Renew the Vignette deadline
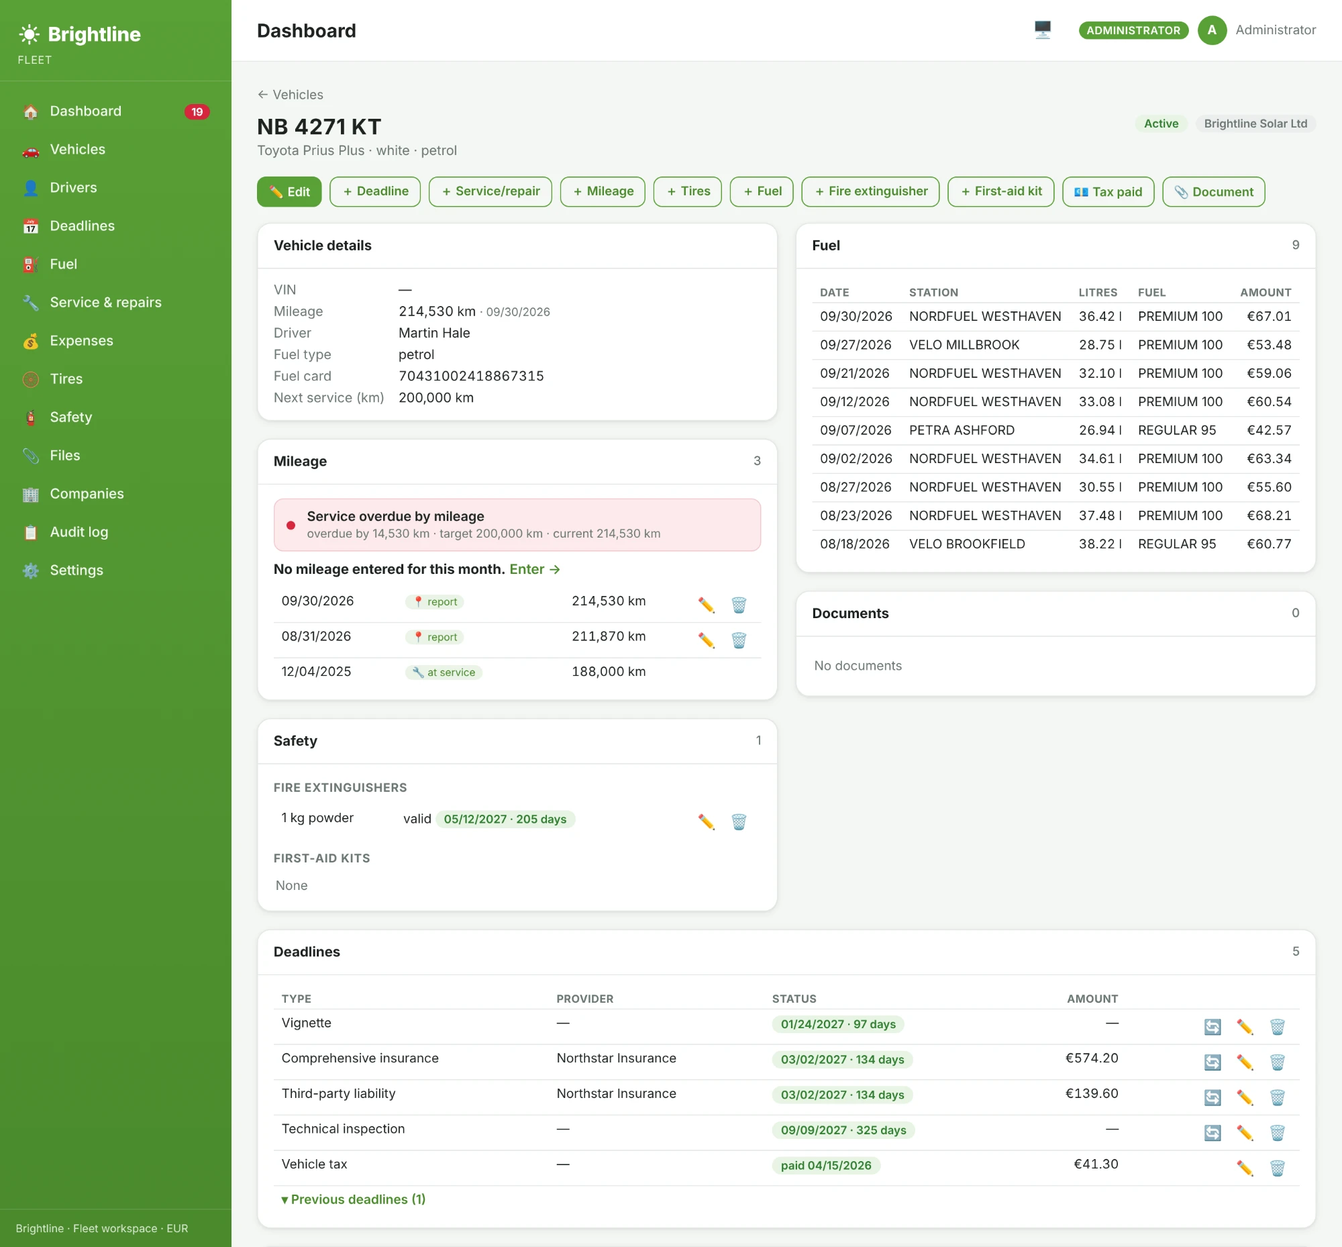The height and width of the screenshot is (1247, 1342). click(x=1212, y=1026)
